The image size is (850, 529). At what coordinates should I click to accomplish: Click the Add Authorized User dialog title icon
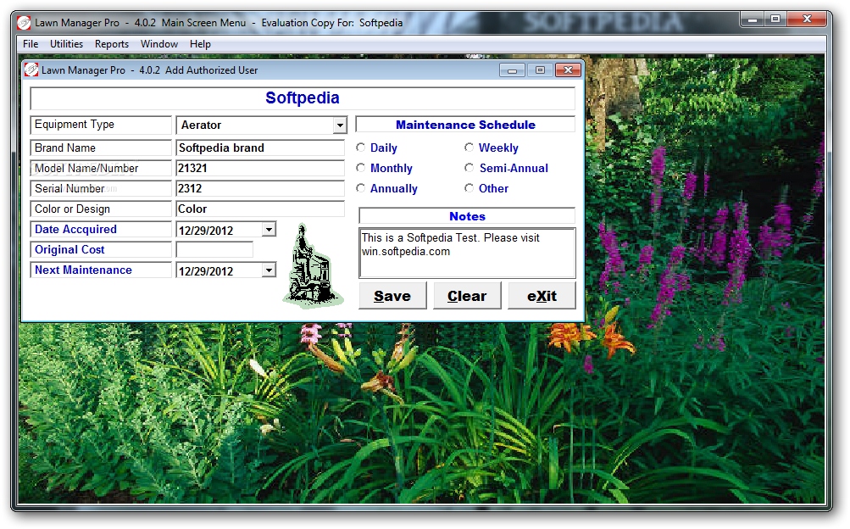pyautogui.click(x=31, y=70)
